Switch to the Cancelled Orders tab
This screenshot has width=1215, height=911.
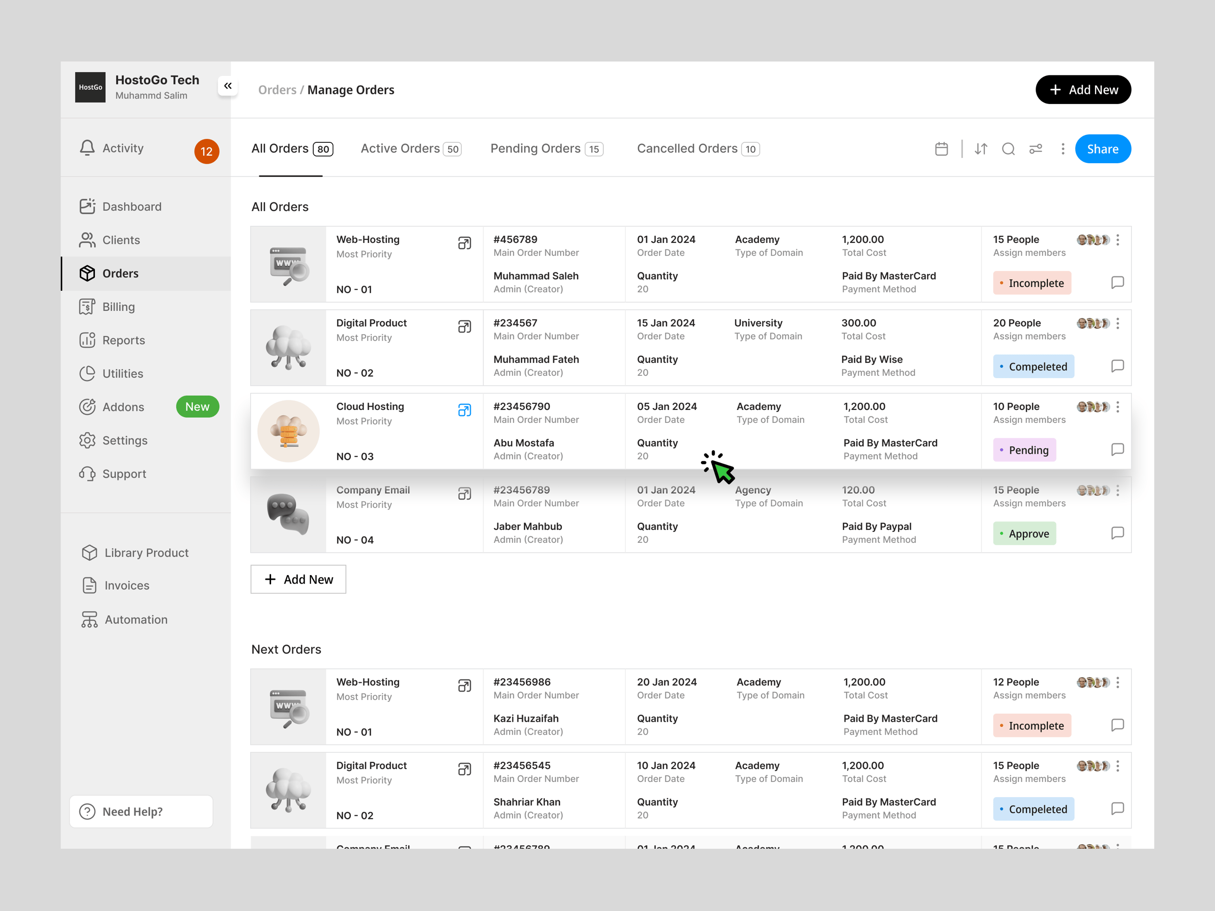pyautogui.click(x=698, y=149)
